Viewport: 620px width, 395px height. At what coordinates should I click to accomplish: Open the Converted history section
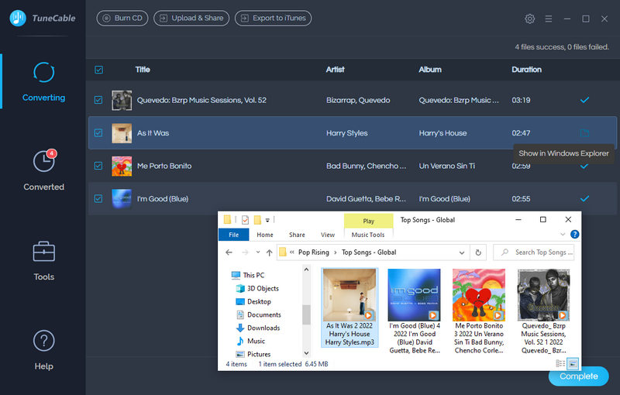(x=43, y=170)
